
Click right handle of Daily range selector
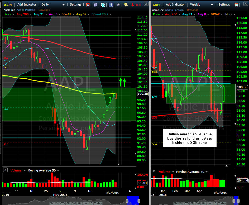[x=139, y=201]
